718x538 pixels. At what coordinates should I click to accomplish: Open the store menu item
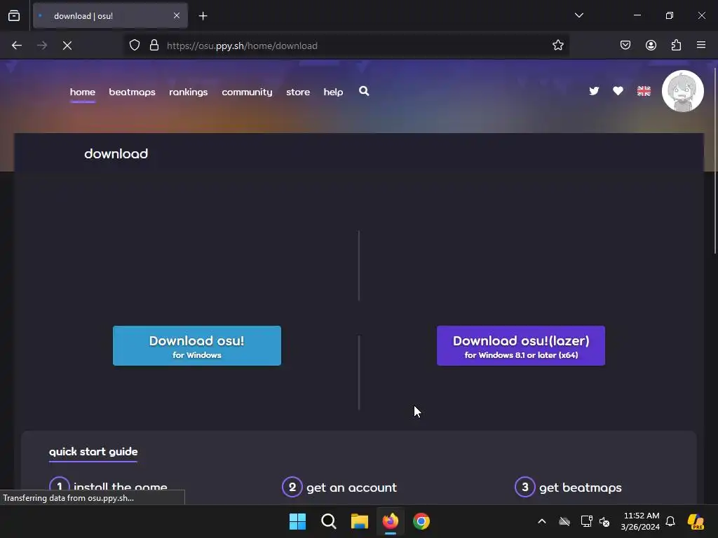click(298, 92)
